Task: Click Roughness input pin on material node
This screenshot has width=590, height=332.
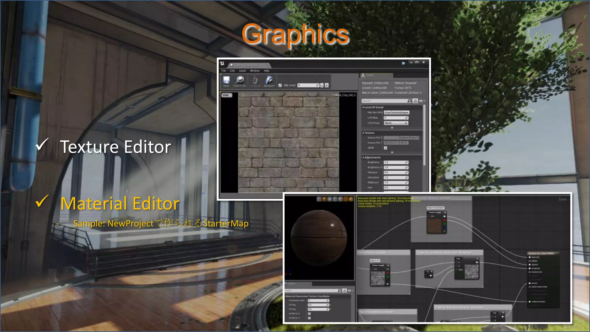Action: 530,268
